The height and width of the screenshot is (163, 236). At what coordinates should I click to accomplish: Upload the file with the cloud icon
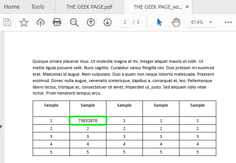pos(41,22)
